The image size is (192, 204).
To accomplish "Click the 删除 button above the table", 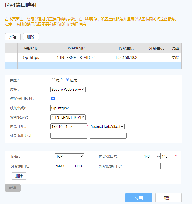I will tap(31, 37).
